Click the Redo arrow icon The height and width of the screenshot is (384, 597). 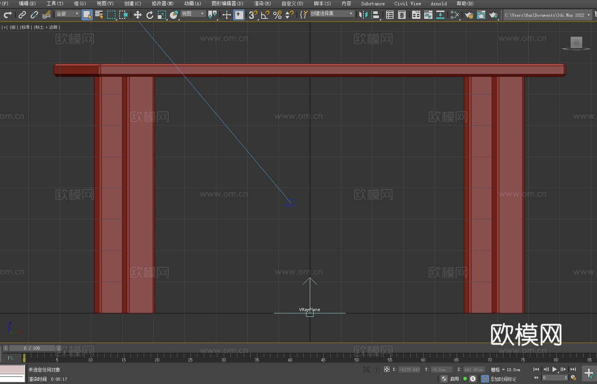[x=8, y=15]
